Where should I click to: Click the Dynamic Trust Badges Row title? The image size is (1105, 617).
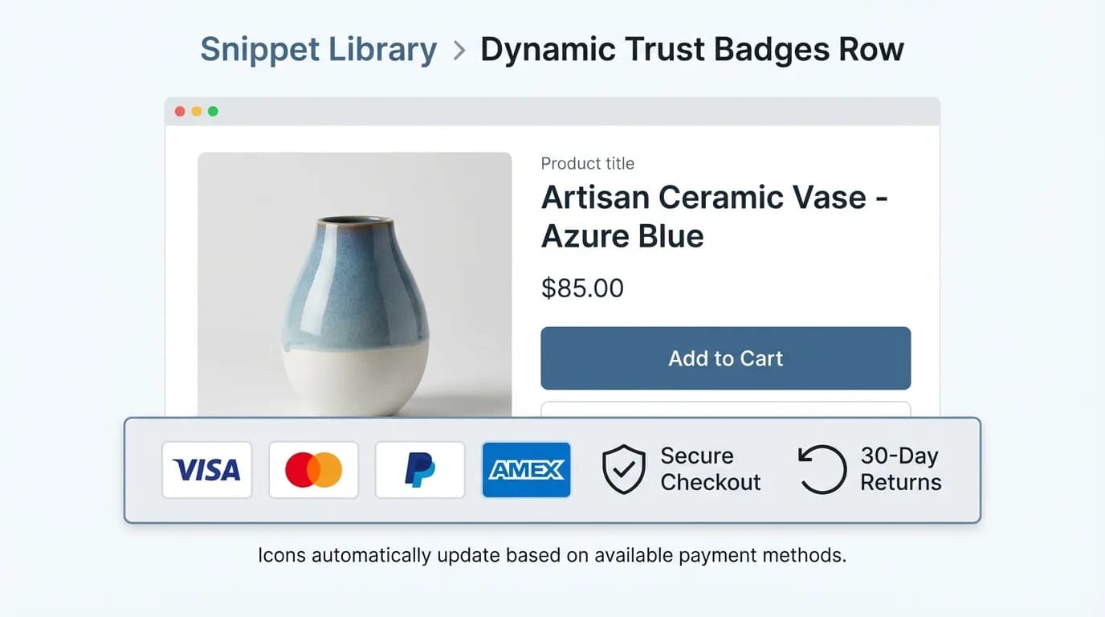click(692, 50)
